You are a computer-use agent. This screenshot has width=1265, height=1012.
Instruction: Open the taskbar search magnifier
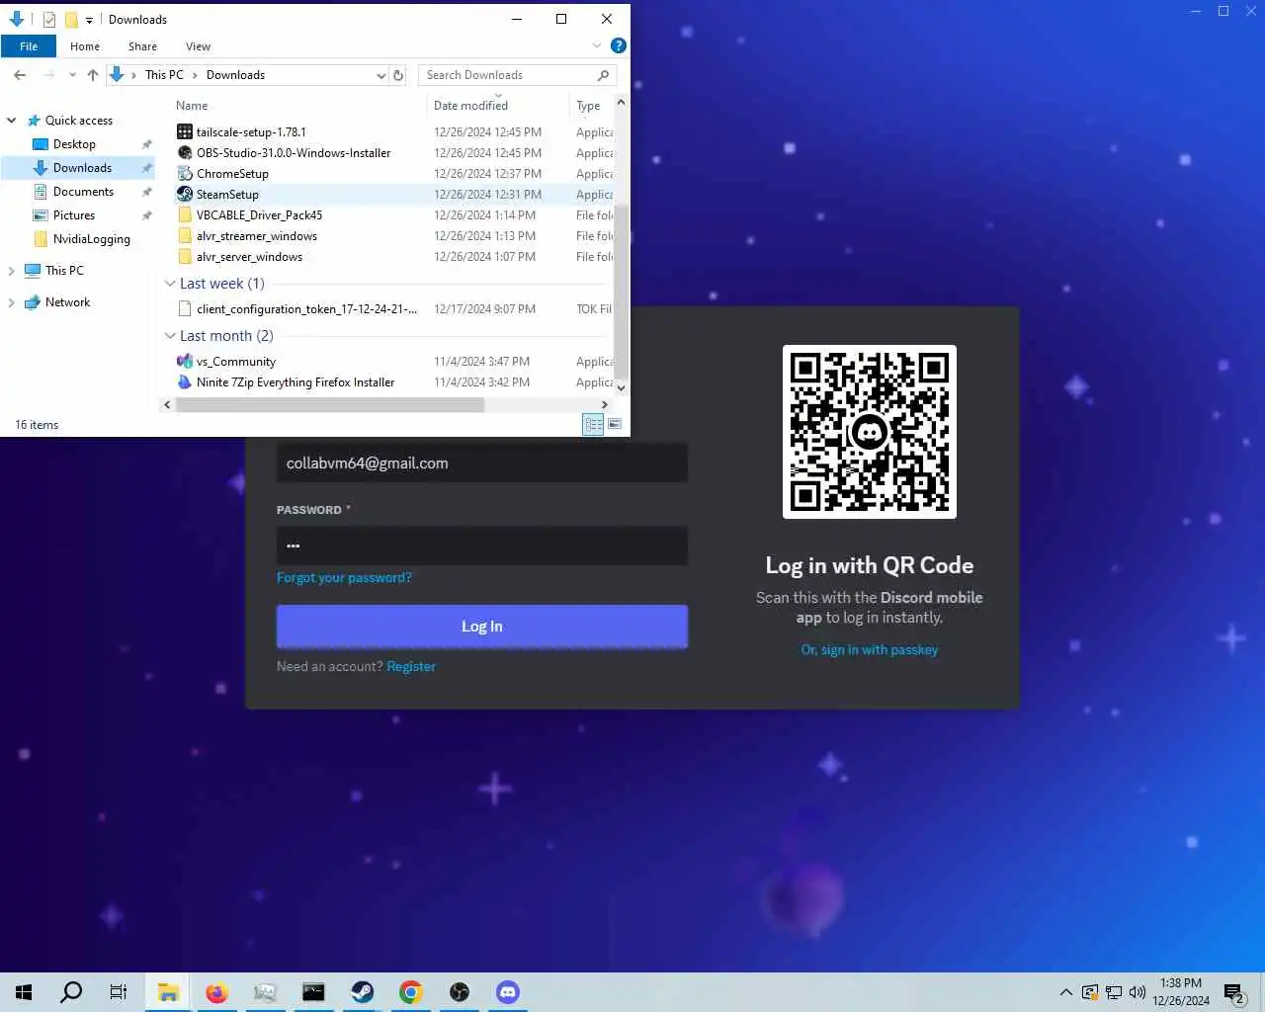tap(71, 992)
